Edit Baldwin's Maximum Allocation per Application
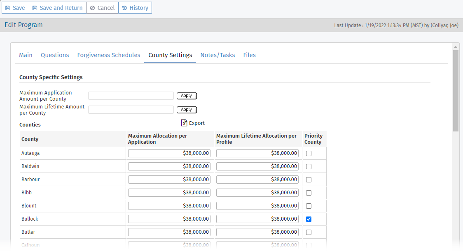 coord(169,166)
